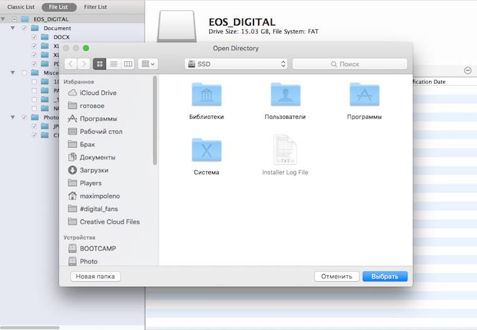Open the item arrangement dropdown
Viewport: 477px width, 330px height.
point(148,64)
